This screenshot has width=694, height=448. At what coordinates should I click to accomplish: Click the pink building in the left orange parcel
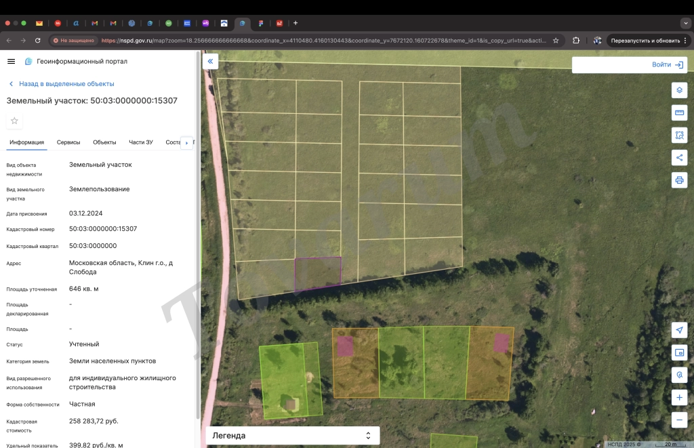pos(345,346)
